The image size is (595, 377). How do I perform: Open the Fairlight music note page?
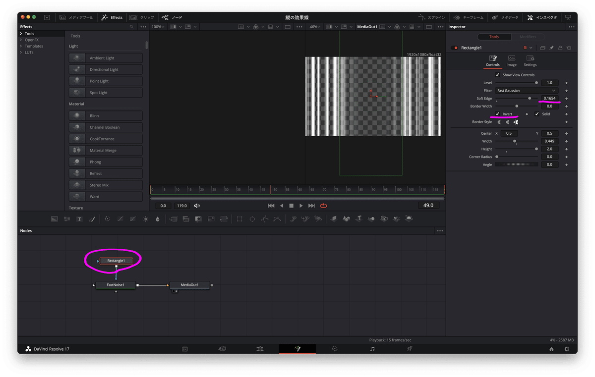tap(372, 349)
